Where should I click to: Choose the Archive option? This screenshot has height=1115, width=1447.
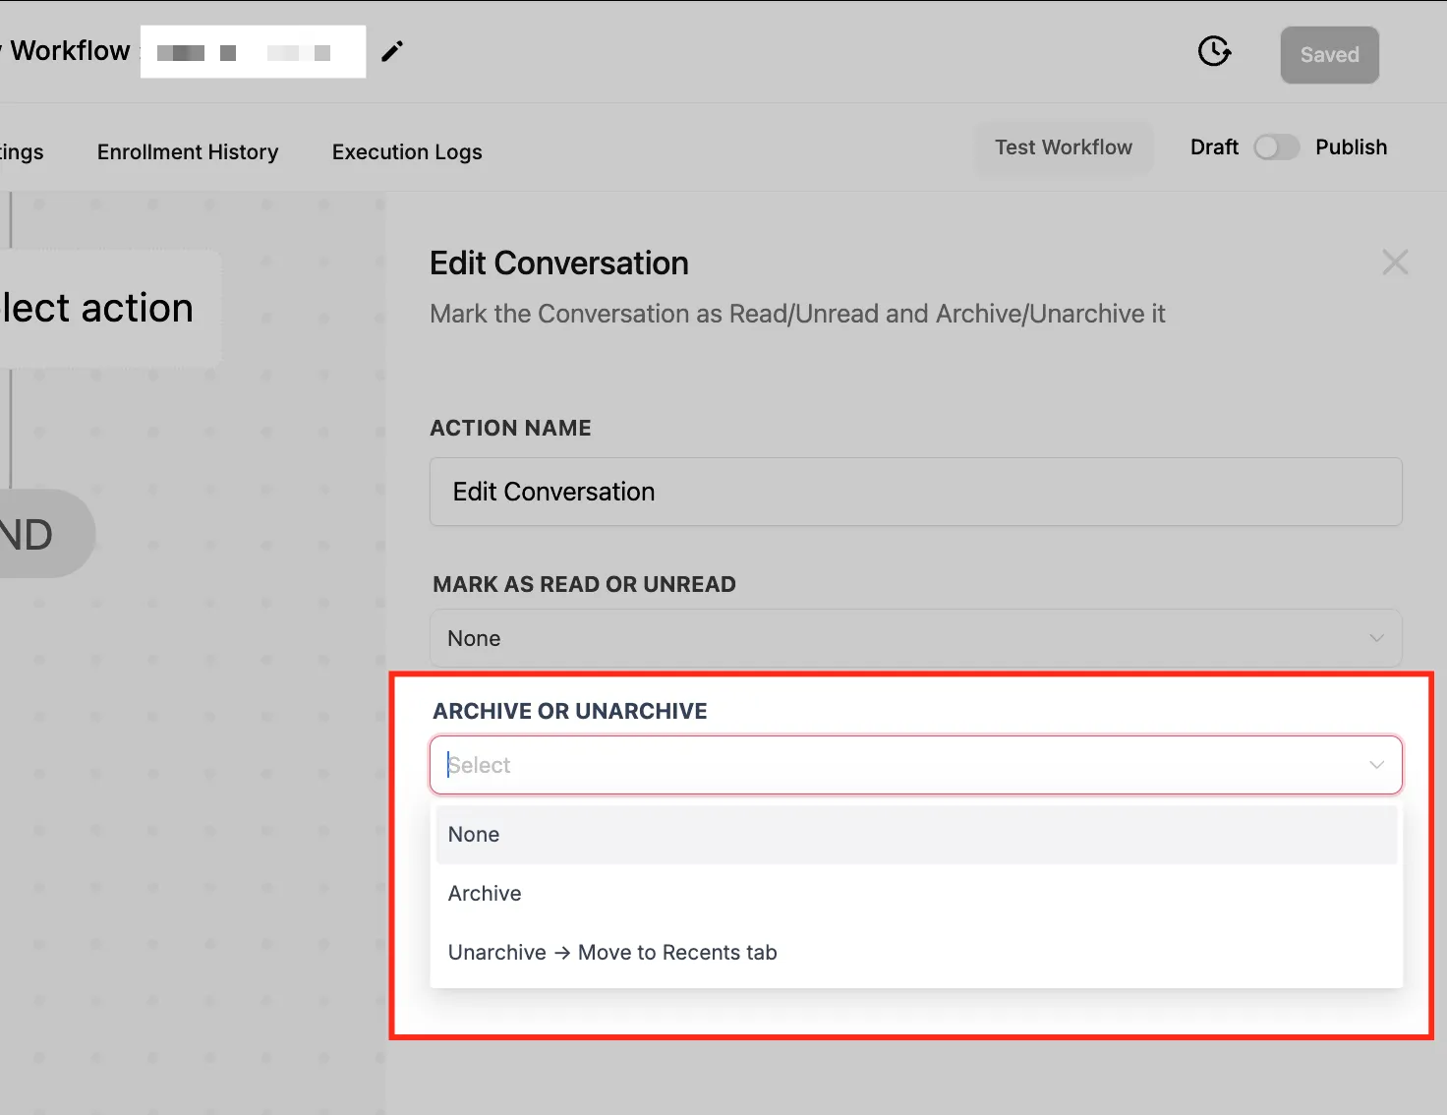coord(915,894)
